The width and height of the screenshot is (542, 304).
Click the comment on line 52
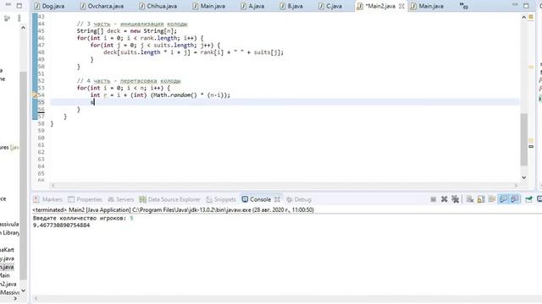click(x=129, y=81)
